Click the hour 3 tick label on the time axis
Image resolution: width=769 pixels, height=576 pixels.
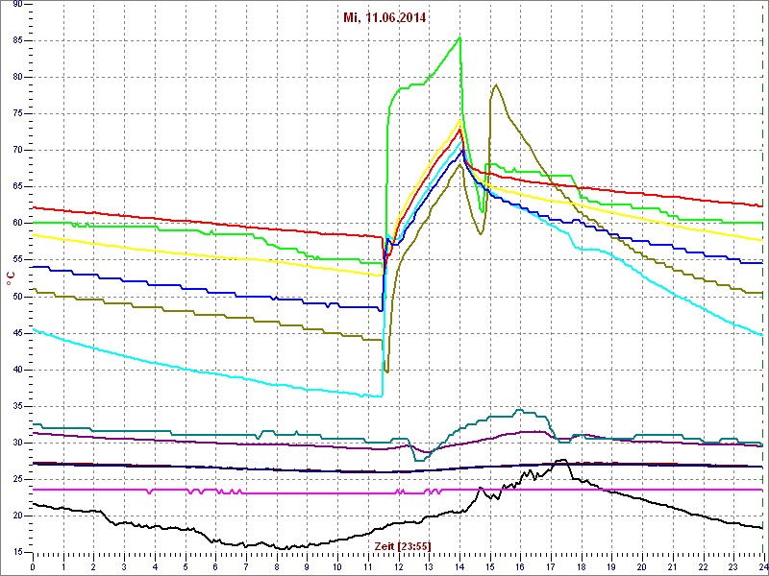[x=125, y=567]
